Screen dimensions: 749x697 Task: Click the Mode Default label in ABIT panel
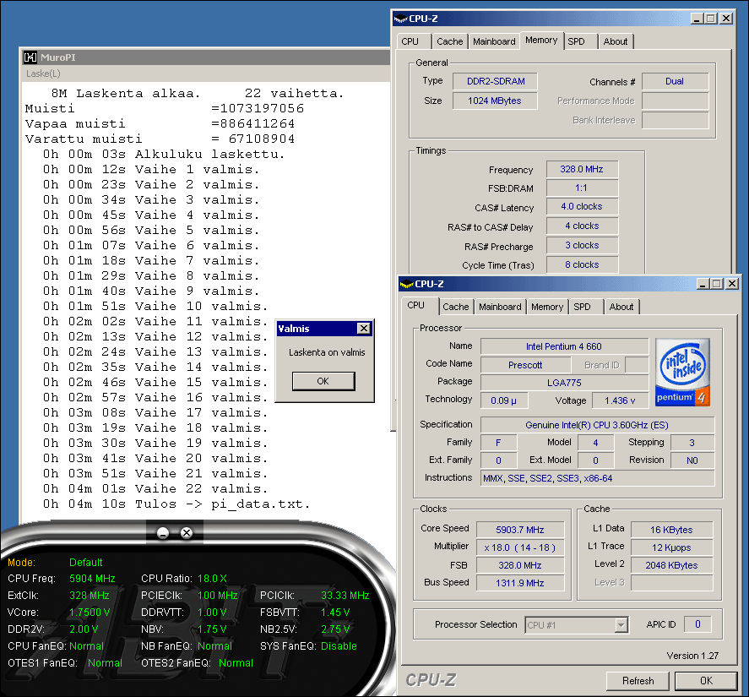click(x=85, y=562)
